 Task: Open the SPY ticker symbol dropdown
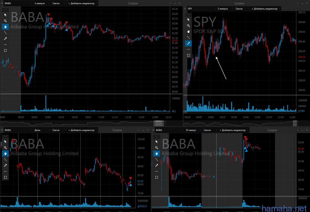pyautogui.click(x=201, y=9)
